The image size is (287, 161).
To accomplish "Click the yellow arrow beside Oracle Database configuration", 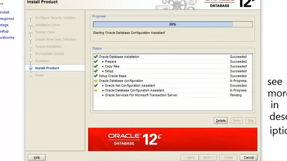I will [x=96, y=80].
